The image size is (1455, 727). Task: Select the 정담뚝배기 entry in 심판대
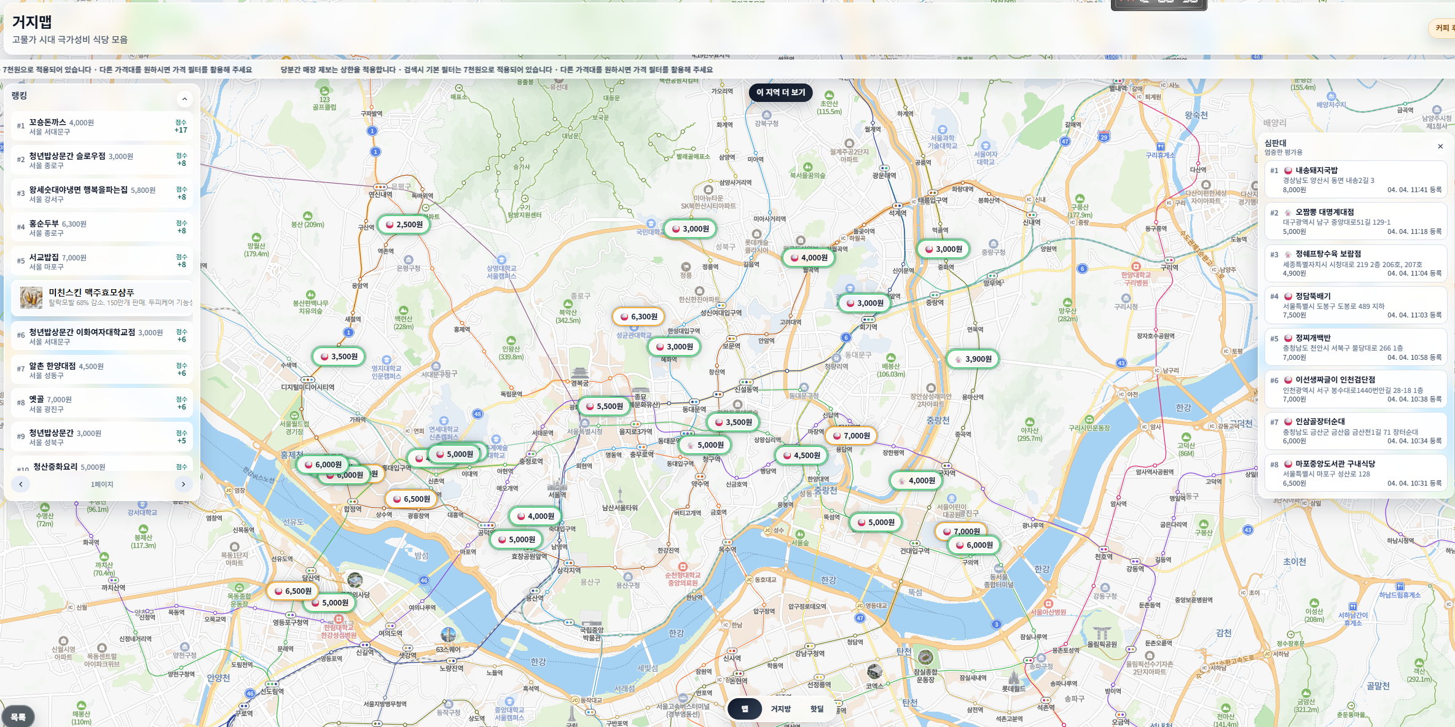[x=1355, y=305]
